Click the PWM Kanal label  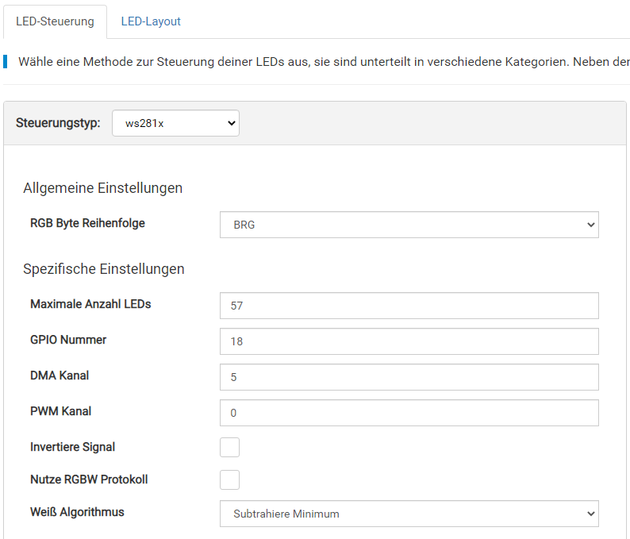60,411
